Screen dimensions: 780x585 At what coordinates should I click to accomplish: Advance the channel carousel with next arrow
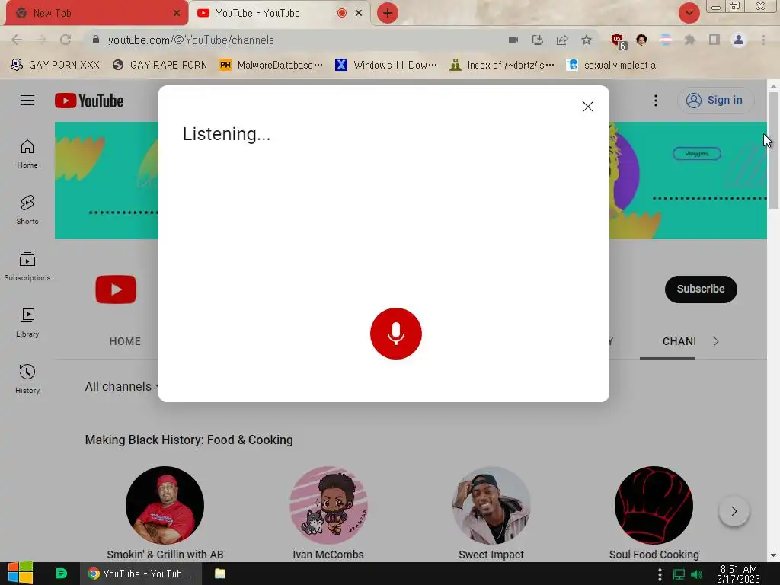[734, 511]
